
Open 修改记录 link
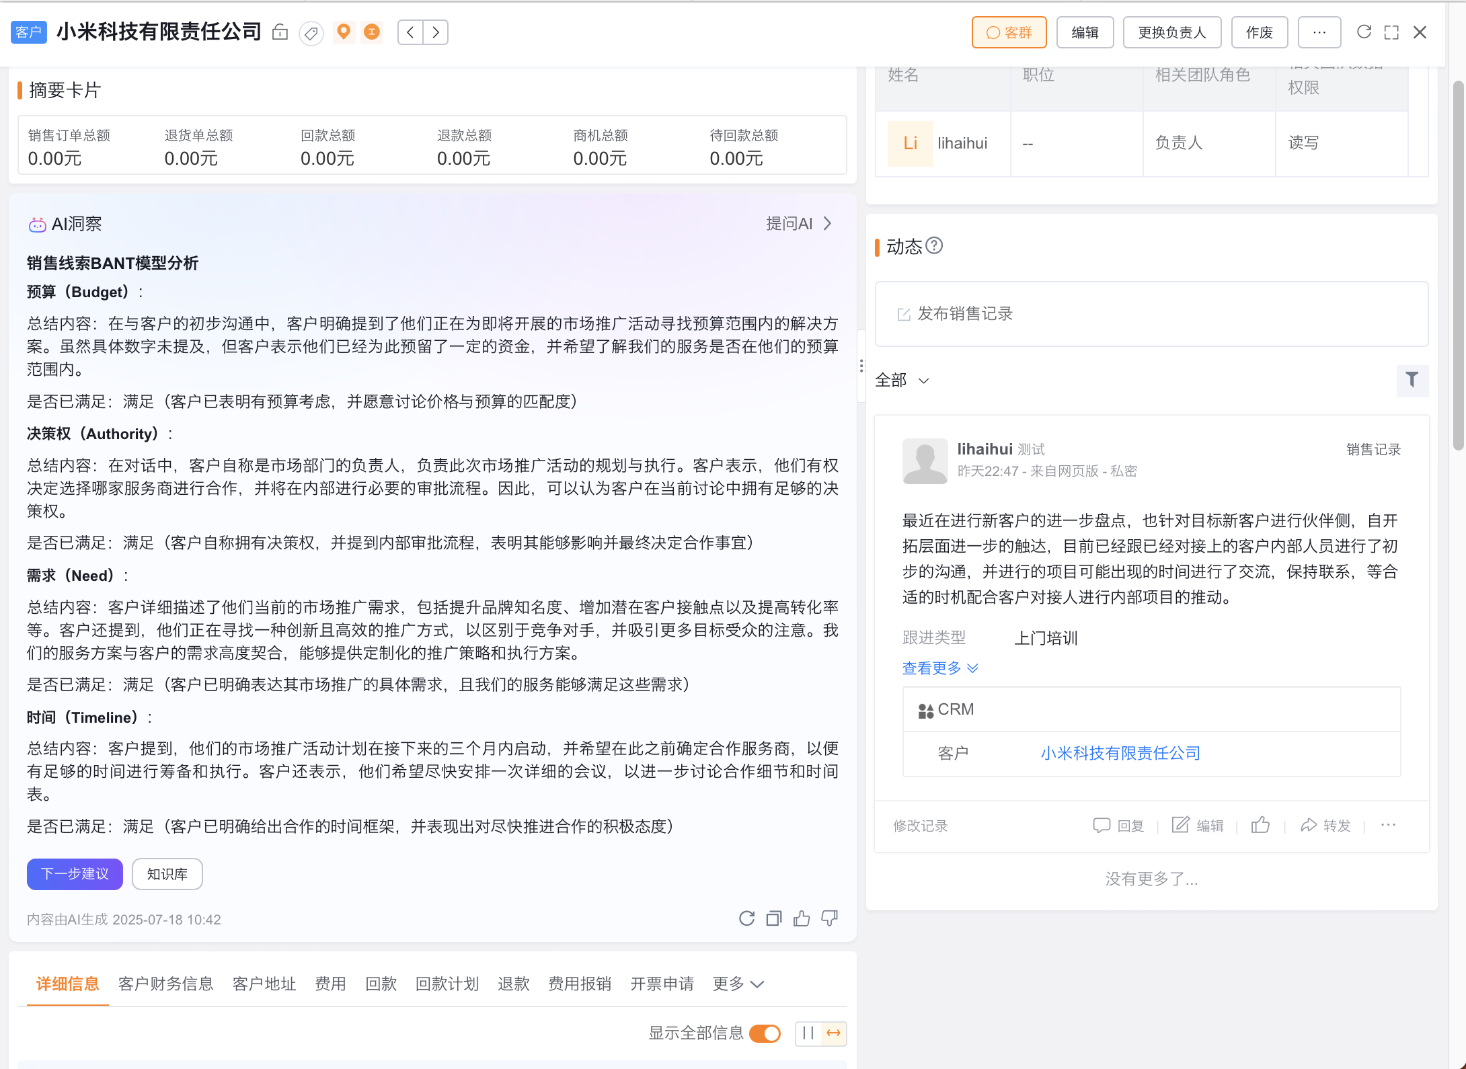coord(920,826)
